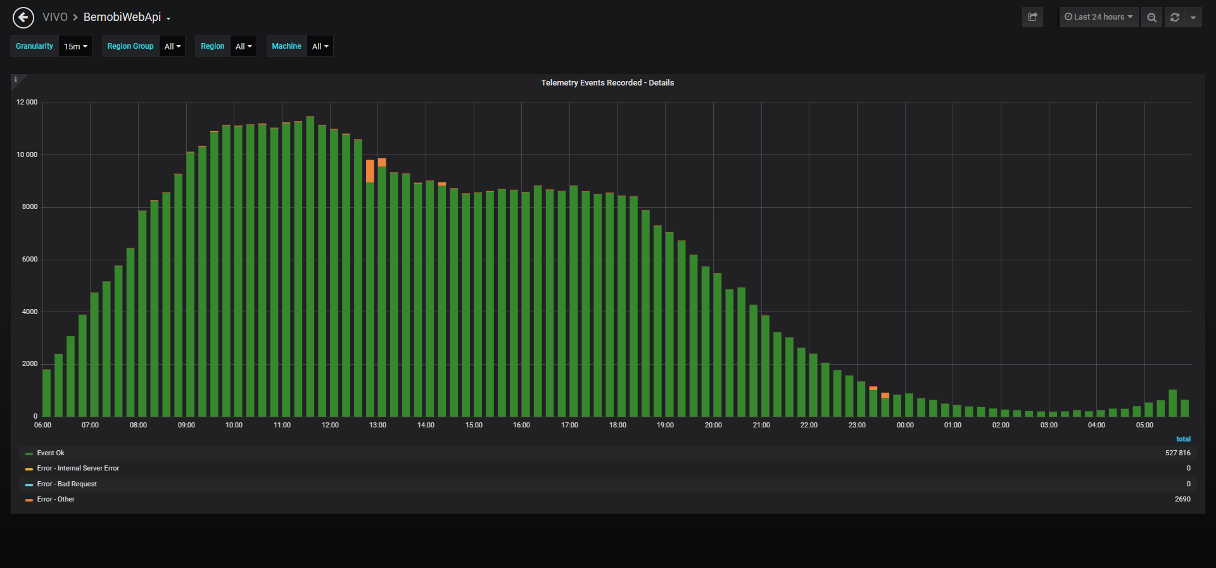Open the Region Group All dropdown

point(172,46)
